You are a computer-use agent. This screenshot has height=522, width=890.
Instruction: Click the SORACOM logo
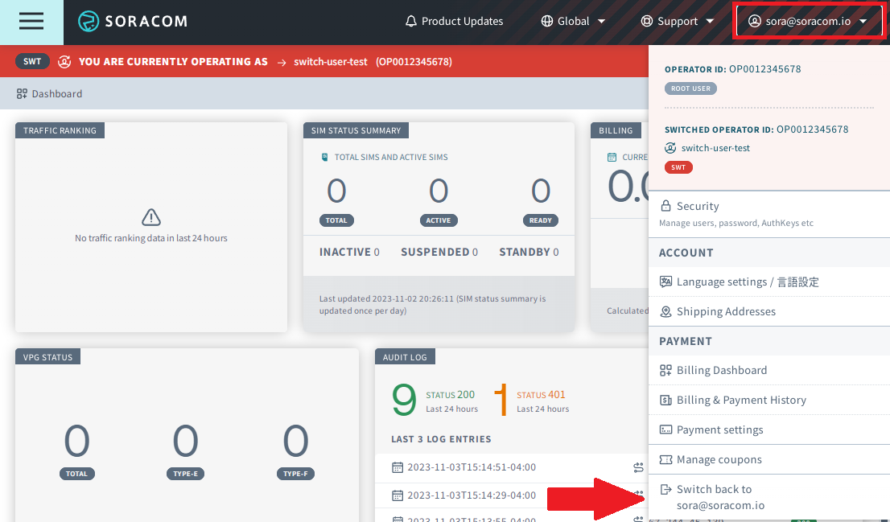click(x=133, y=22)
